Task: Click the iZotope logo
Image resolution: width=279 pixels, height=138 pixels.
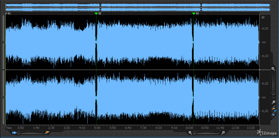Action: pos(266,132)
